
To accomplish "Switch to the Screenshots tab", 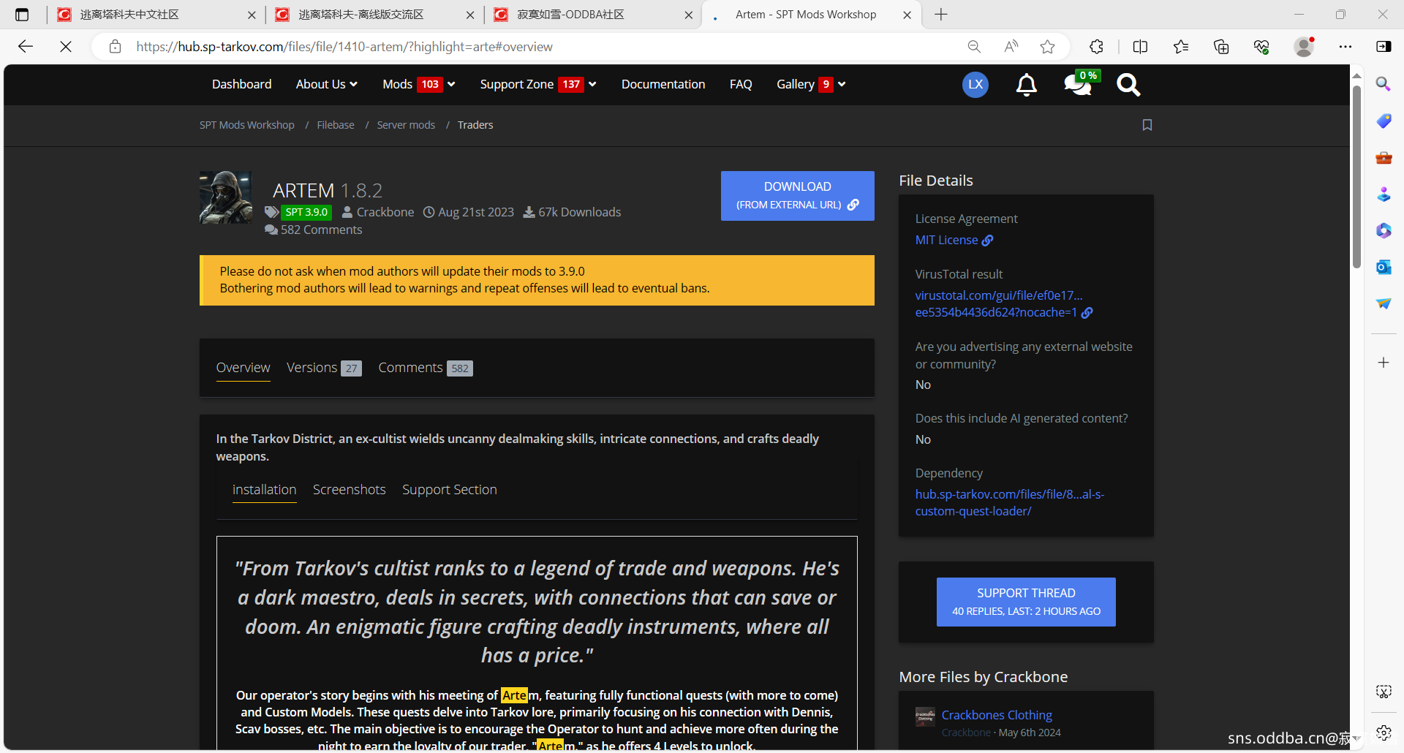I will point(349,490).
